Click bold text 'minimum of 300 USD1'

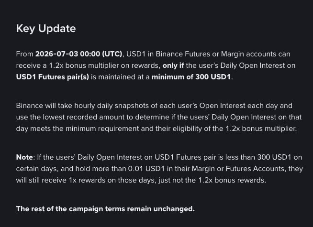click(x=191, y=77)
